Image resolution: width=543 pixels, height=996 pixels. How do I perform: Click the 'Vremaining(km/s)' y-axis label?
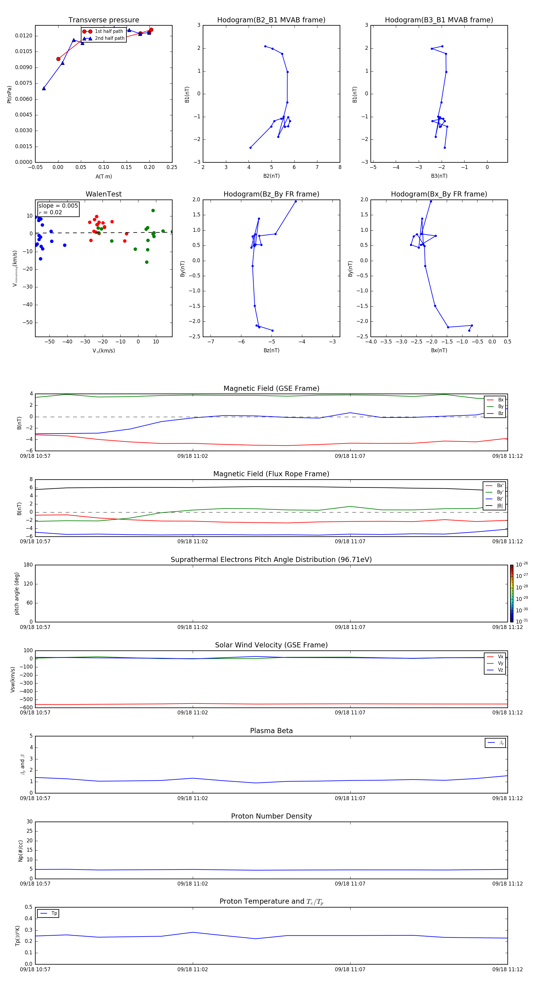click(x=15, y=269)
